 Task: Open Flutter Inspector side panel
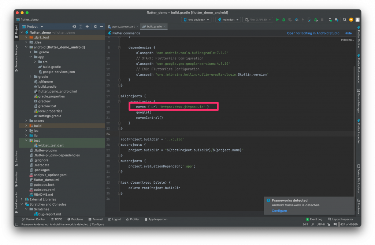pyautogui.click(x=359, y=131)
